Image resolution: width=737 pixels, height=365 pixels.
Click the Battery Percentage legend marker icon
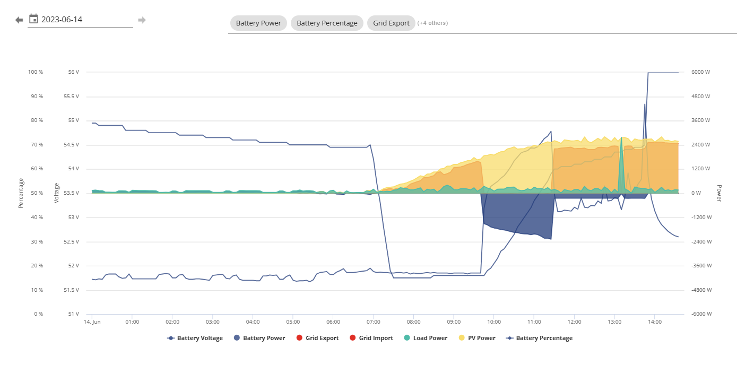click(510, 338)
